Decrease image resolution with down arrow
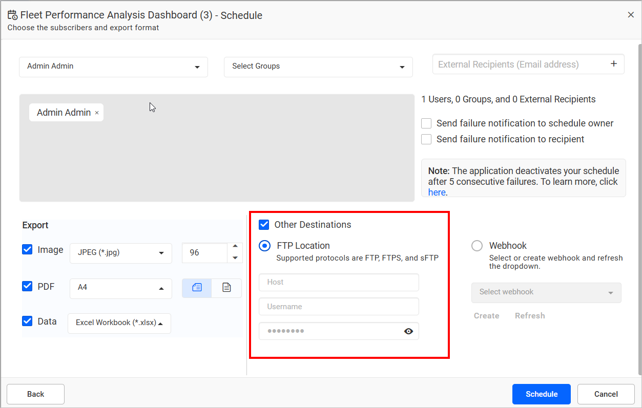This screenshot has height=408, width=642. click(x=235, y=257)
